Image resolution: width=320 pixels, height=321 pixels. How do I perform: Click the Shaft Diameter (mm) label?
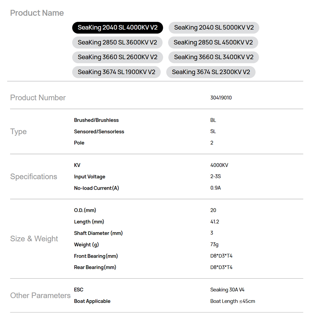[x=98, y=233]
